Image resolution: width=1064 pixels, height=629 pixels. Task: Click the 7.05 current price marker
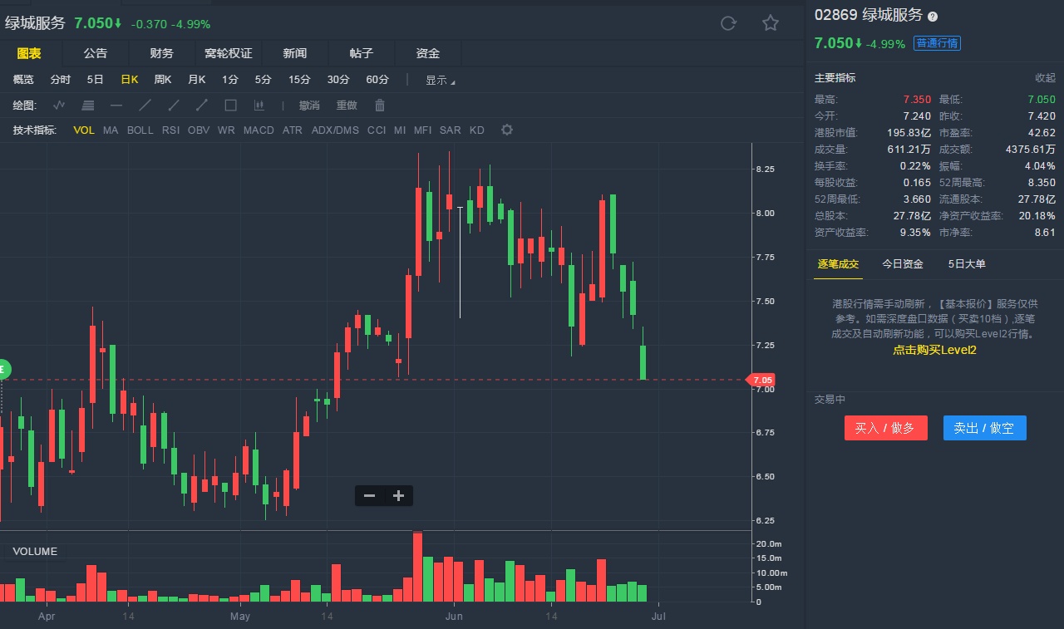point(762,381)
